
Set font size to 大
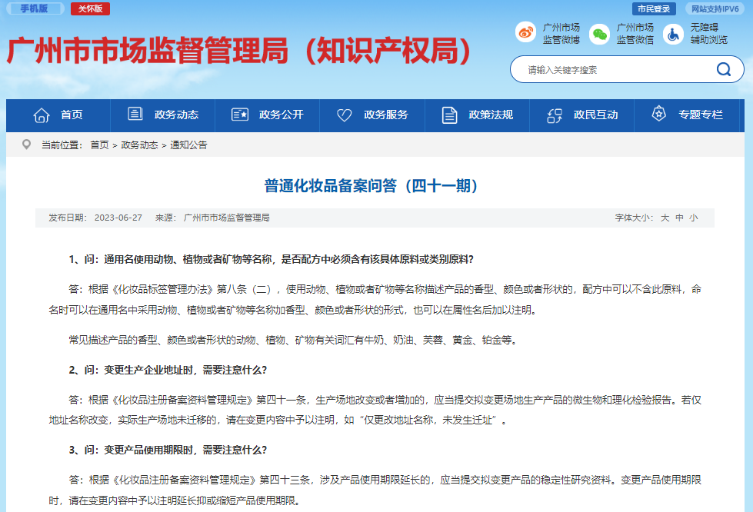pos(665,218)
